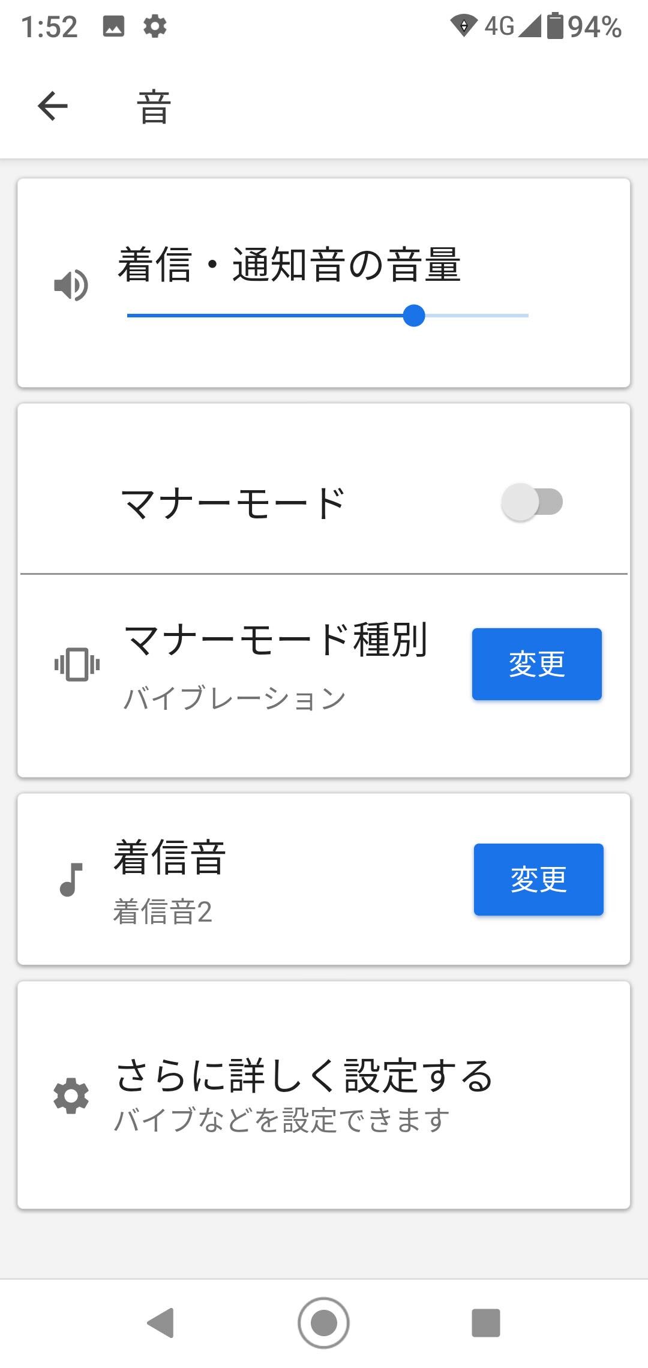This screenshot has height=1368, width=648.
Task: Open recent apps with square button
Action: pyautogui.click(x=486, y=1322)
